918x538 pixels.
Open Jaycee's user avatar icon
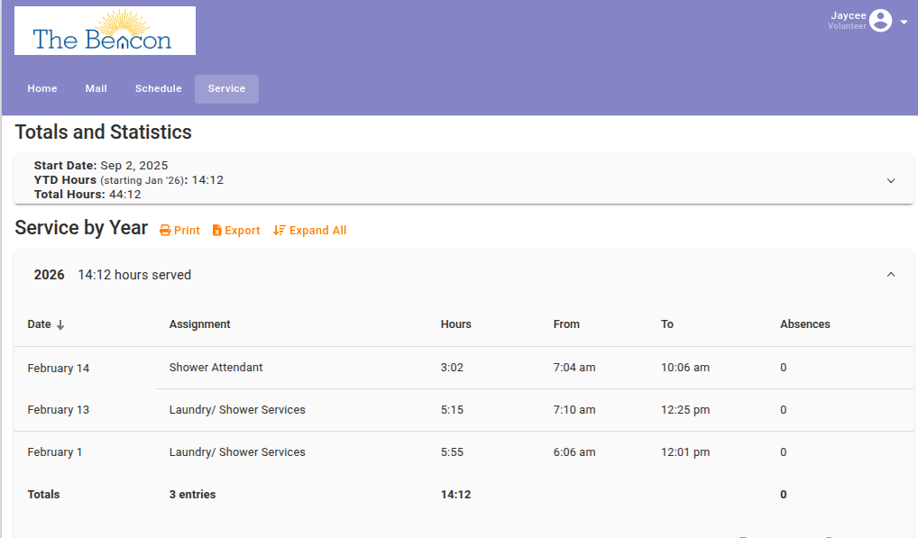(x=880, y=21)
